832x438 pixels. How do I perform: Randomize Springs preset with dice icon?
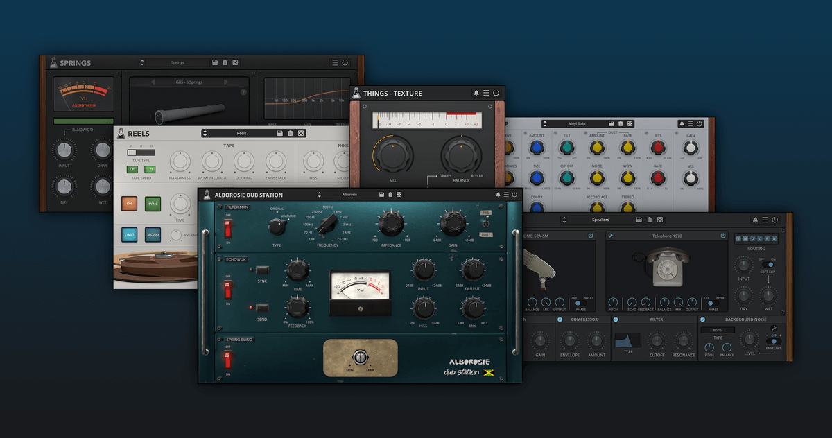[236, 62]
